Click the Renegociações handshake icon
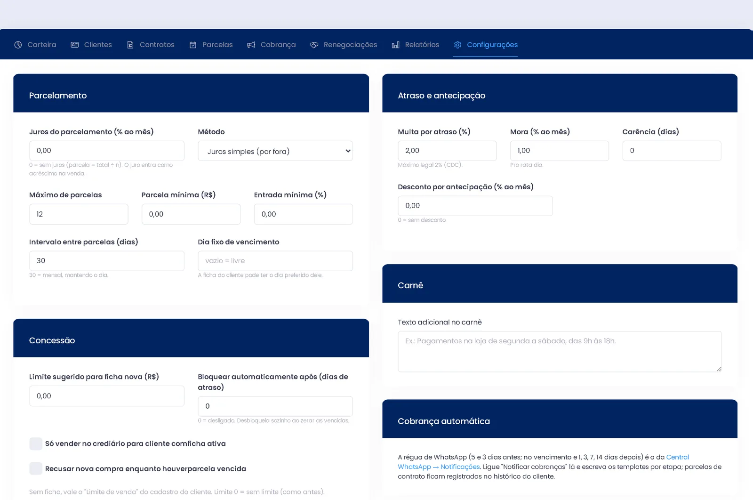Viewport: 753px width, 500px height. pos(314,45)
